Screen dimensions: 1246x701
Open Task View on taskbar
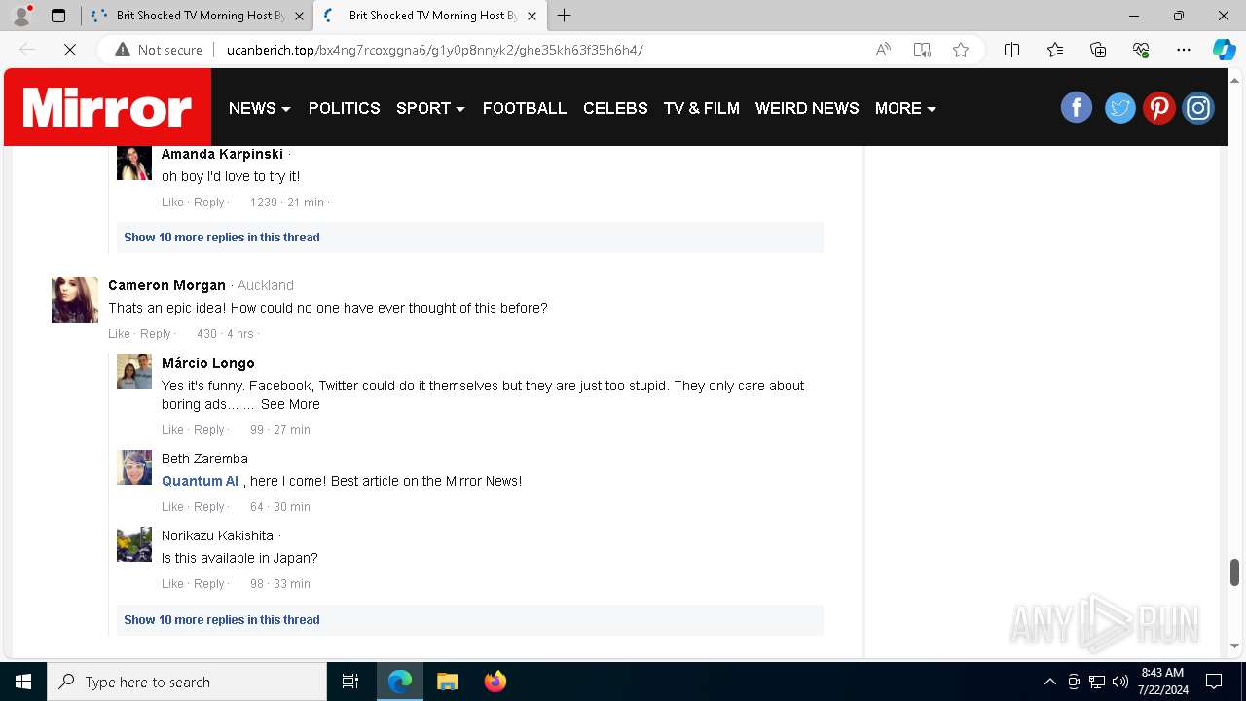point(350,682)
